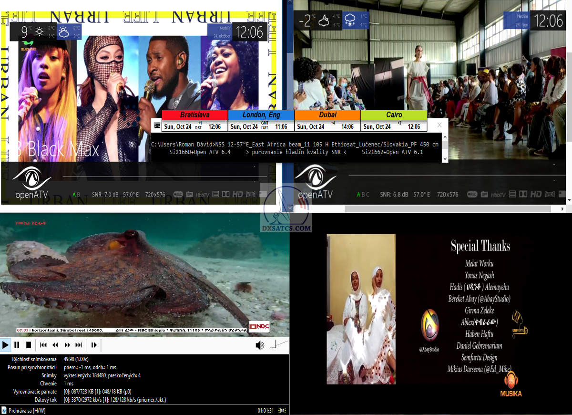Close the world clock bar with X
This screenshot has height=415, width=572.
tap(439, 125)
